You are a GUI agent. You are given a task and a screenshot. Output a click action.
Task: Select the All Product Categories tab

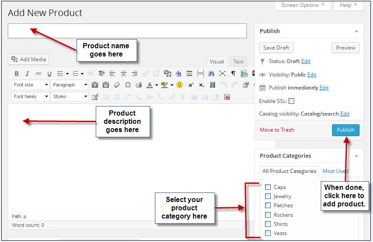(x=289, y=171)
